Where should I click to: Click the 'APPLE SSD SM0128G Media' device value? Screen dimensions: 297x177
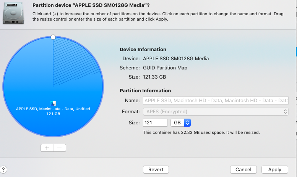(176, 59)
